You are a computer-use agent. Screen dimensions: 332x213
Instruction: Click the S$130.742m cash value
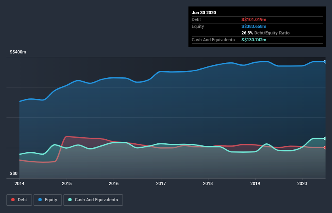pyautogui.click(x=254, y=40)
